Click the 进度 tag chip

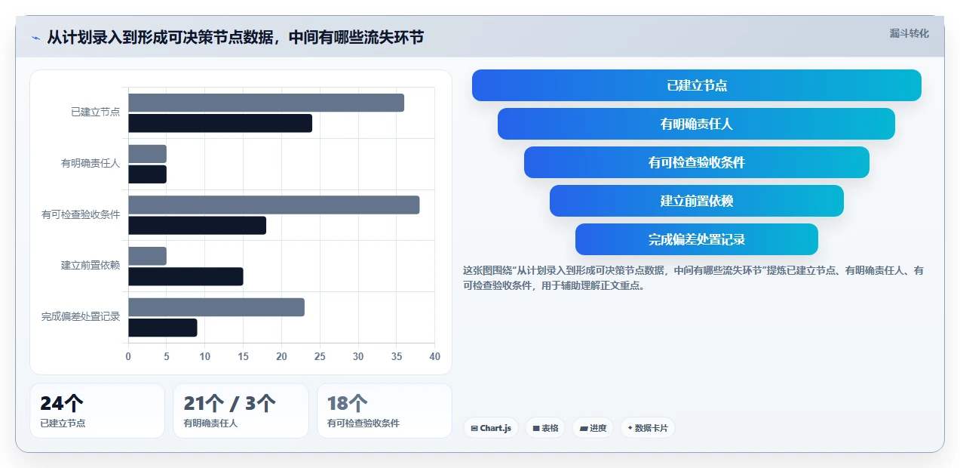pos(593,428)
